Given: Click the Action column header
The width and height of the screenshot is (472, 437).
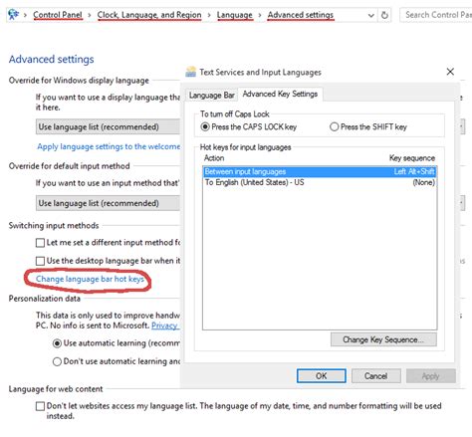Looking at the screenshot, I should (214, 158).
